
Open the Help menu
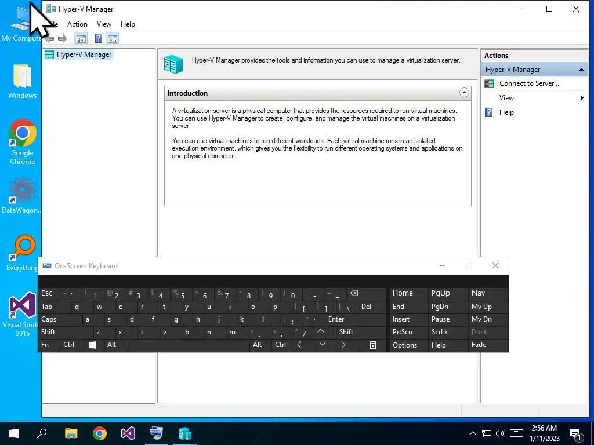[x=128, y=24]
